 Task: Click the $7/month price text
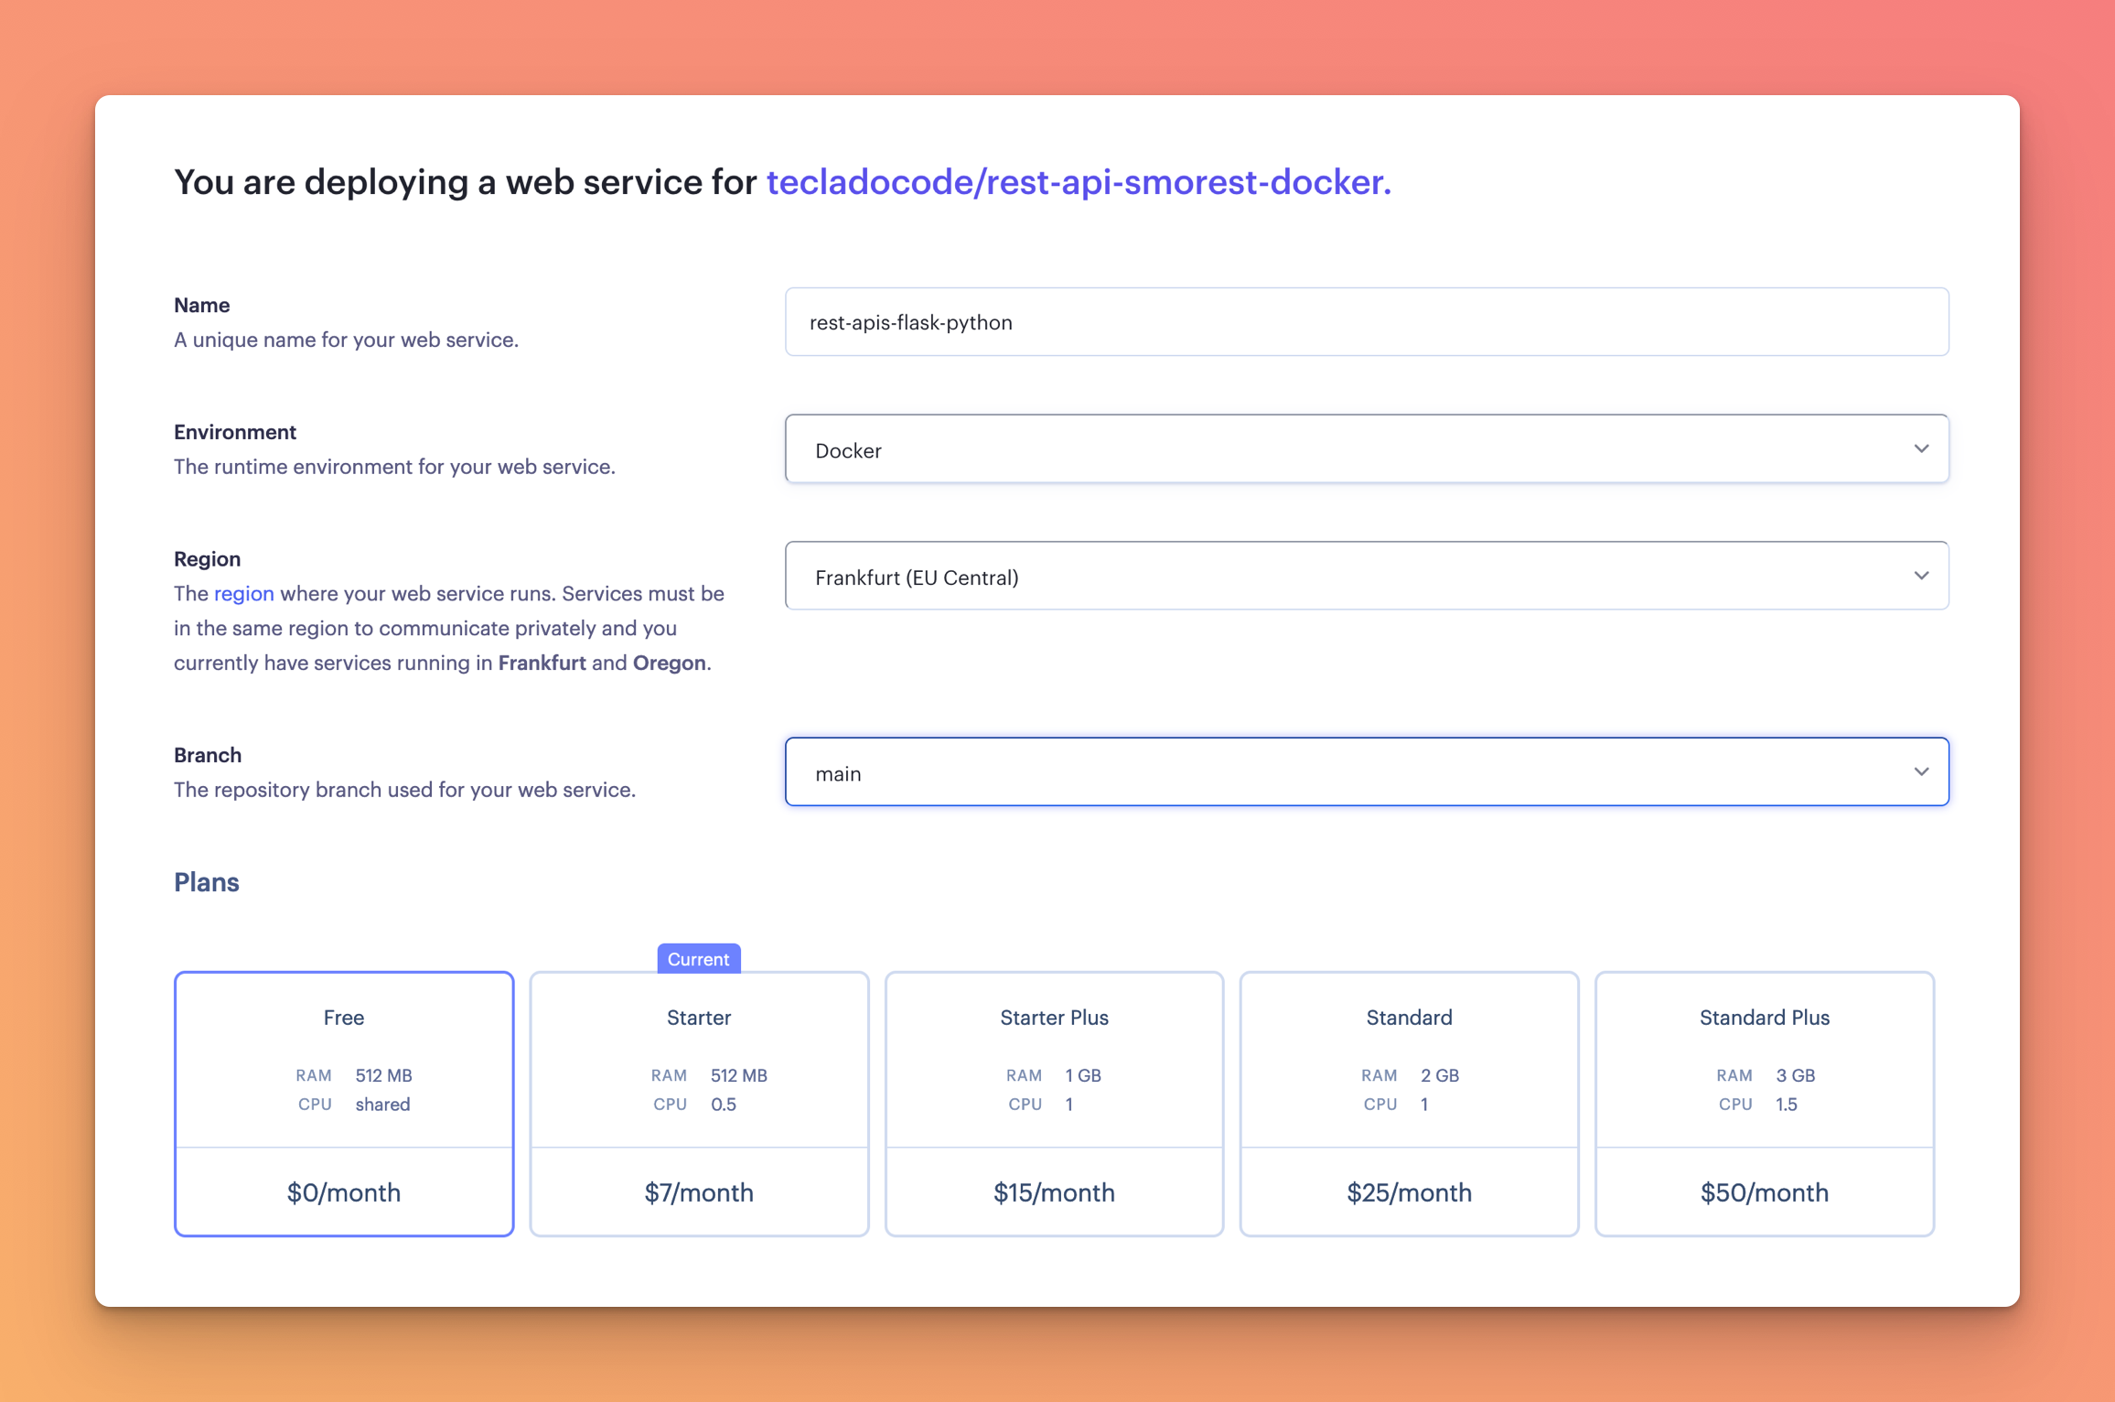699,1192
